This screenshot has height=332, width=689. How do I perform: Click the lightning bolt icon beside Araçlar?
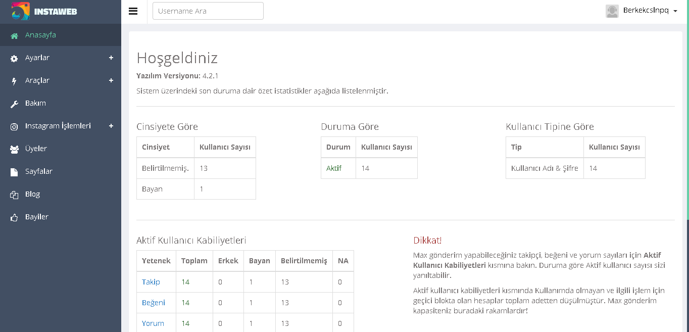pos(14,81)
